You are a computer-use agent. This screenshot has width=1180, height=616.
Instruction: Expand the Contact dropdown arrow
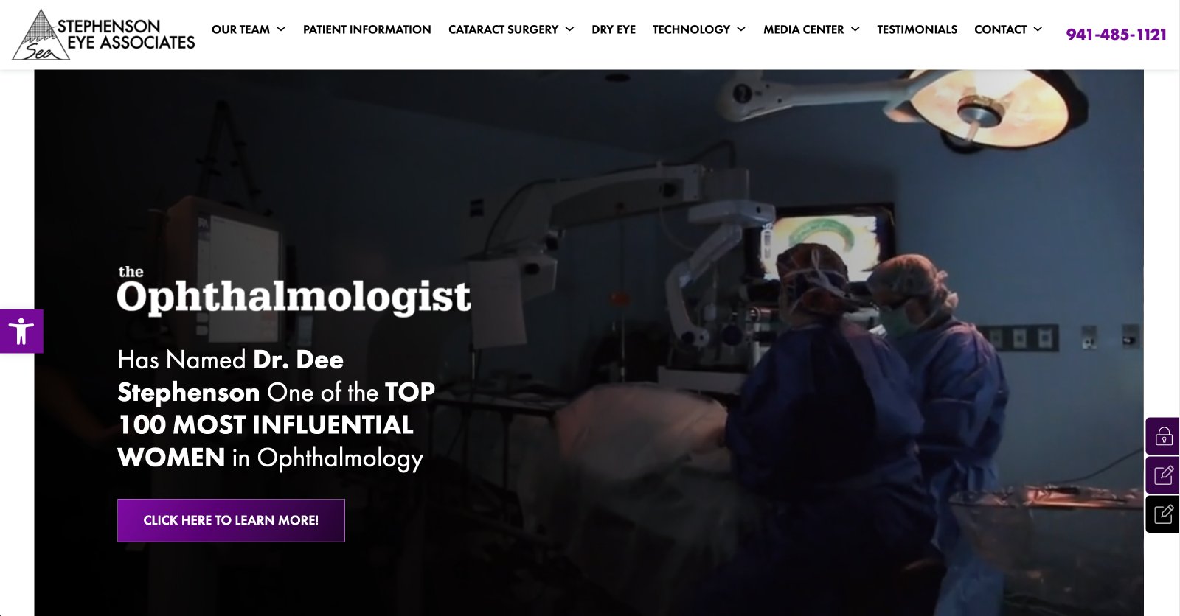pyautogui.click(x=1038, y=29)
